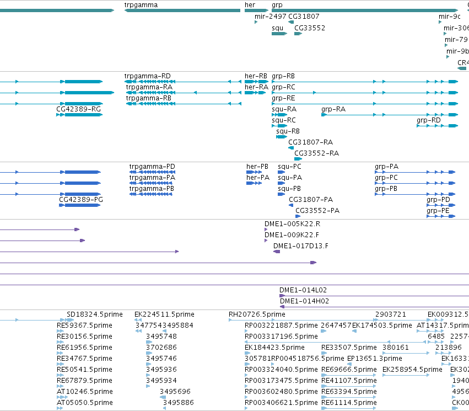The image size is (469, 411).
Task: Select protein squ-PA
Action: (281, 183)
